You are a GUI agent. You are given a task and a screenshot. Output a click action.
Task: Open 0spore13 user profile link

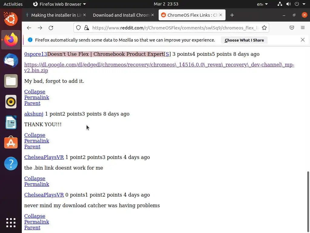click(x=36, y=54)
